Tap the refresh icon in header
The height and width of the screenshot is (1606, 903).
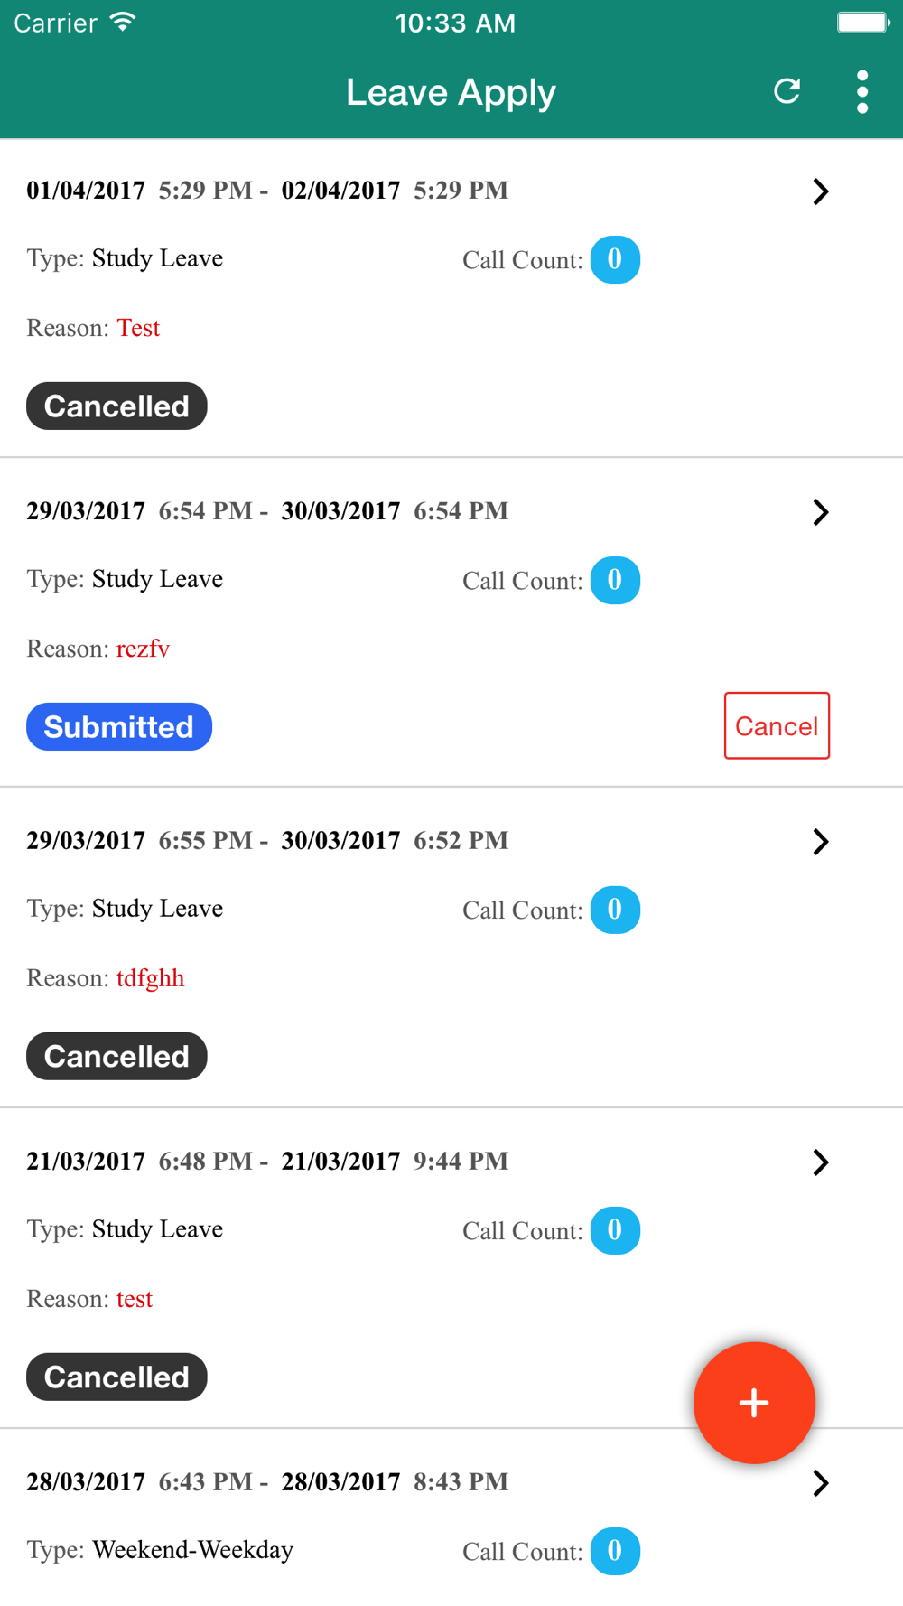pos(787,91)
